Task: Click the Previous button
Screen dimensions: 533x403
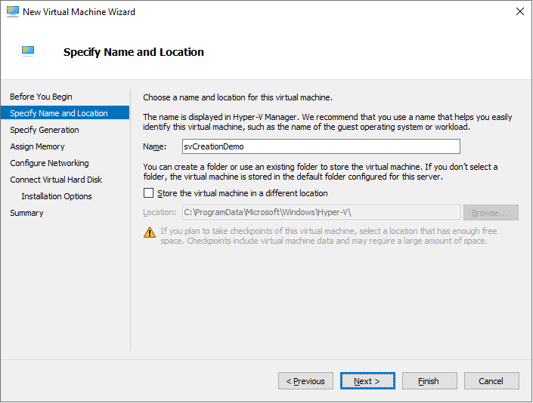Action: pos(305,381)
